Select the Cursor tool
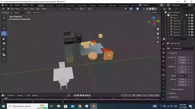 (x=4, y=23)
